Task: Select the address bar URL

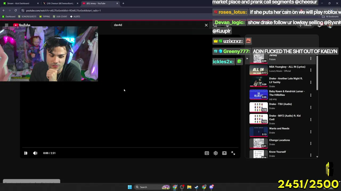Action: [x=63, y=11]
